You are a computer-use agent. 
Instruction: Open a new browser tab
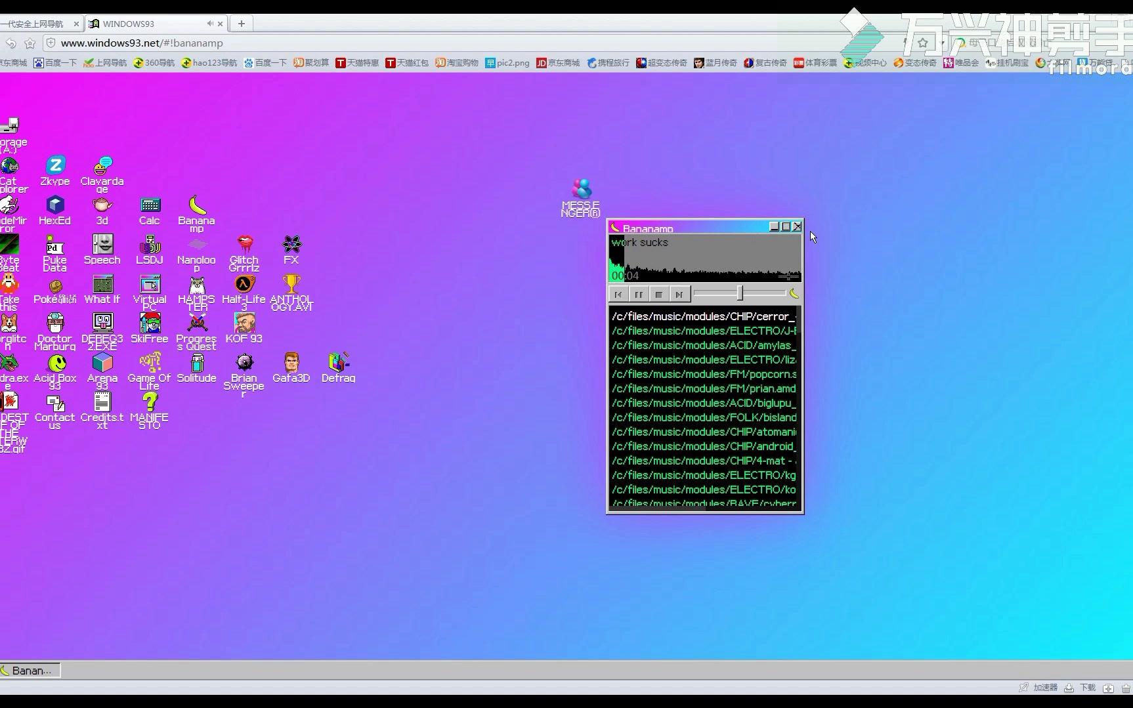(x=242, y=24)
